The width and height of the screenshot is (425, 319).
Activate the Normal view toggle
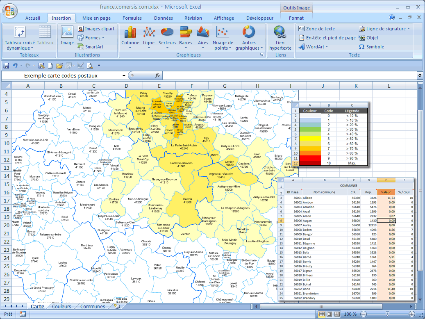321,314
